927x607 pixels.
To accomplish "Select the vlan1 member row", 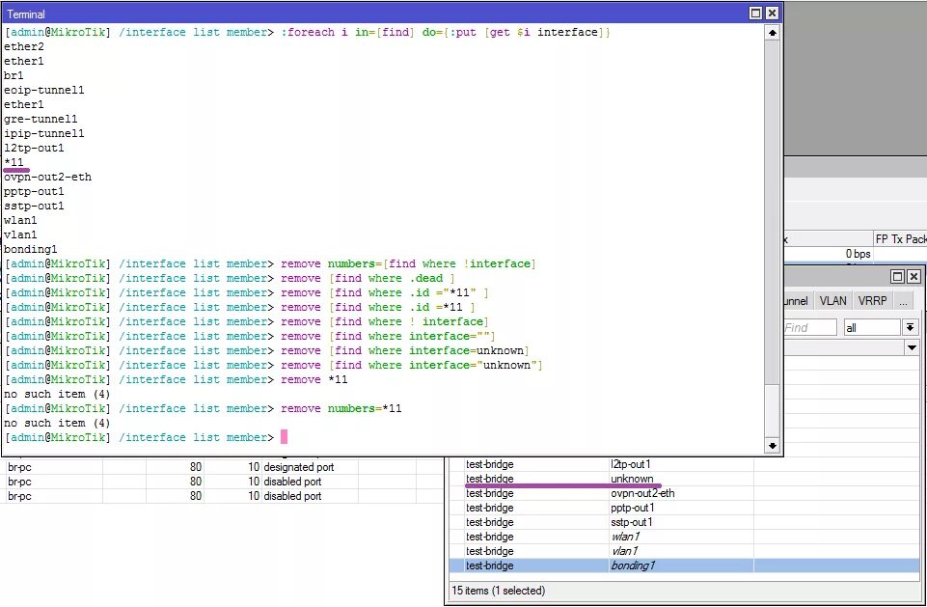I will click(684, 551).
